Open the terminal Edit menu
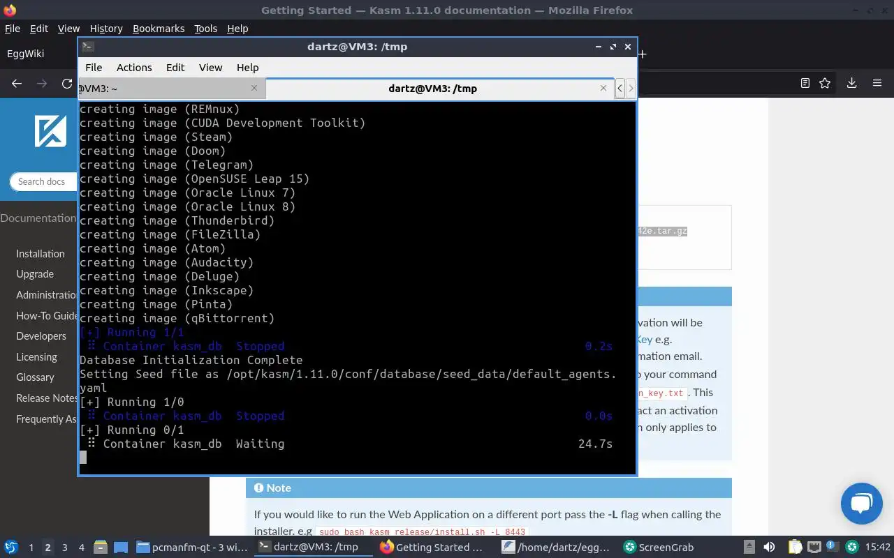The image size is (894, 558). pyautogui.click(x=175, y=68)
